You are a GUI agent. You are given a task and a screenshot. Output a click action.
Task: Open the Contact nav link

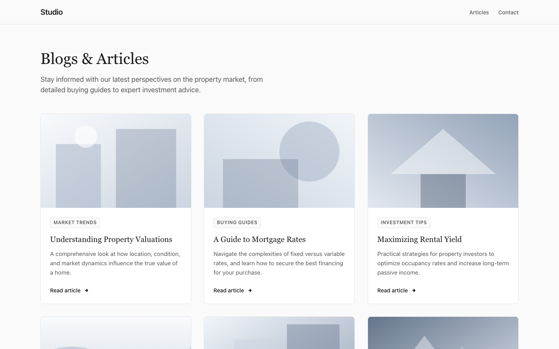click(509, 12)
